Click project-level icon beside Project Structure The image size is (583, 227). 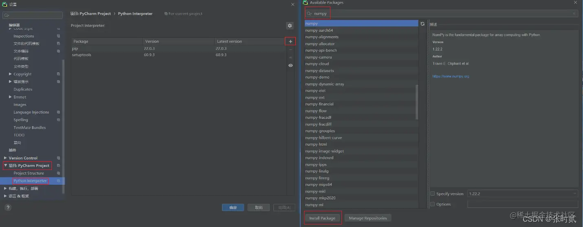(x=58, y=173)
